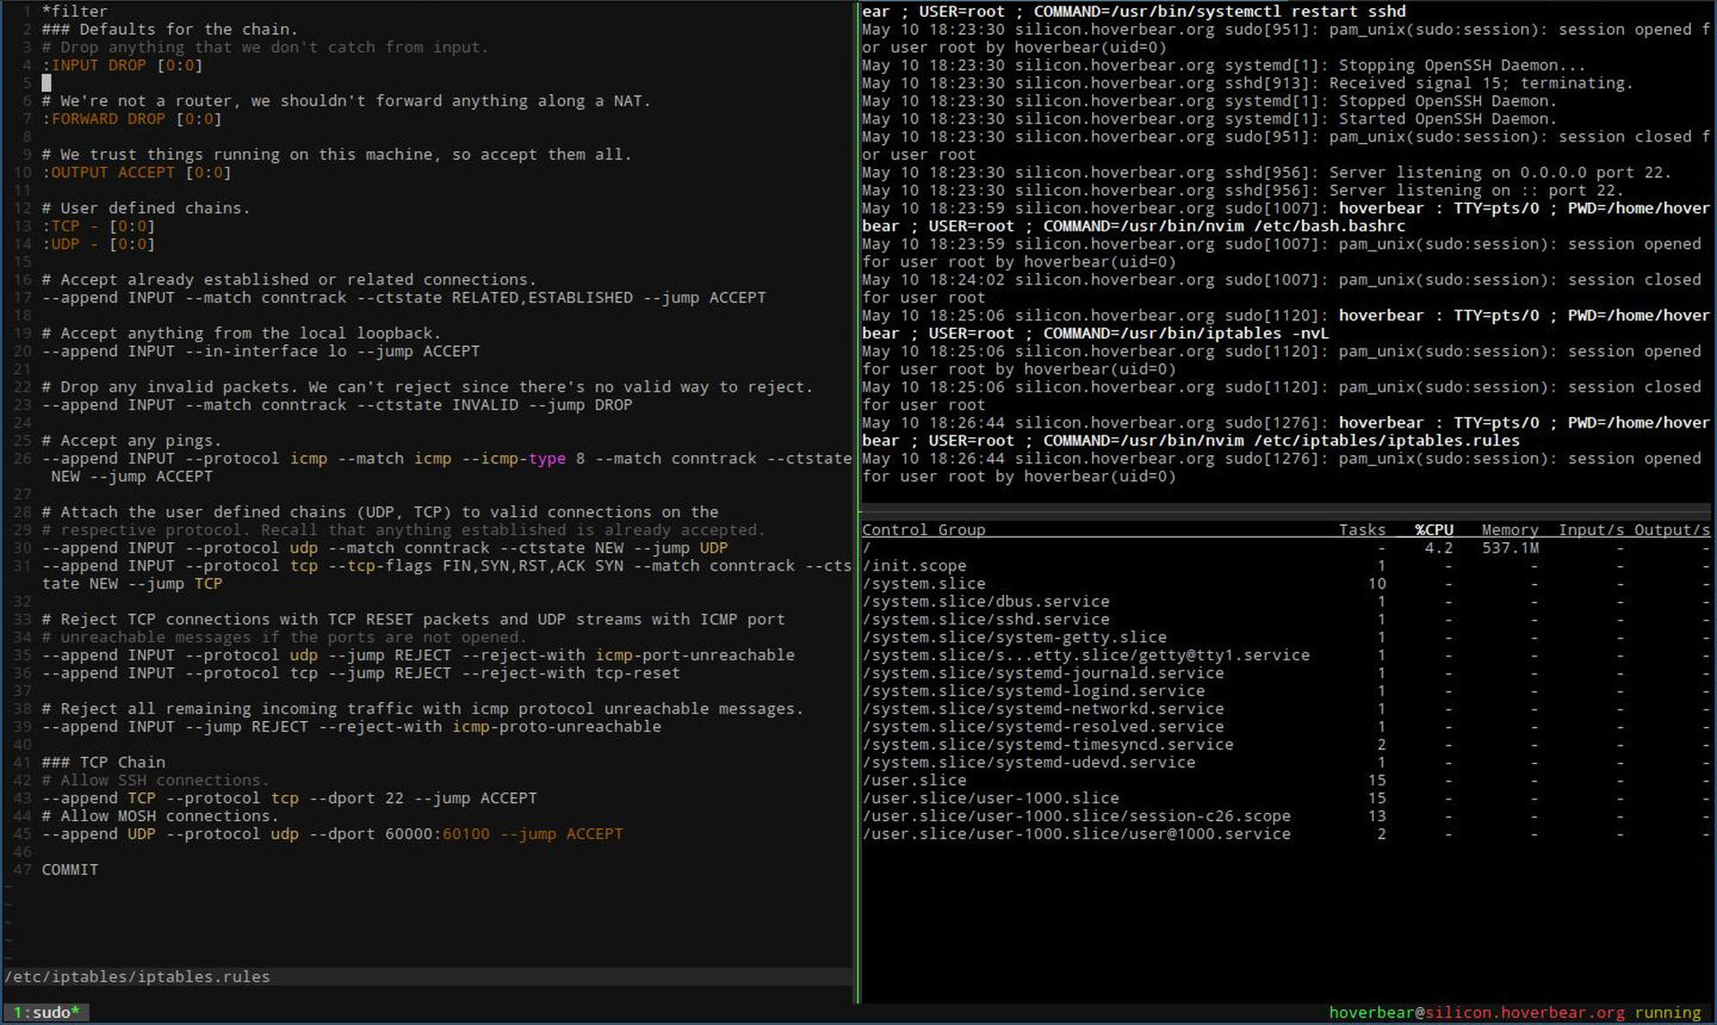Click on the :FORWARD DROP policy line
Screen dimensions: 1717x1025
tap(131, 119)
